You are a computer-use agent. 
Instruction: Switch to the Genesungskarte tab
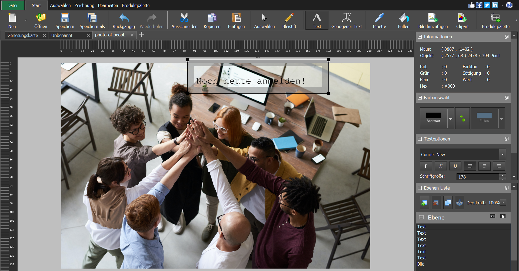(23, 35)
